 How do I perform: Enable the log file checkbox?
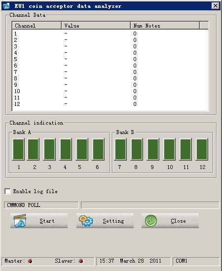pos(7,191)
